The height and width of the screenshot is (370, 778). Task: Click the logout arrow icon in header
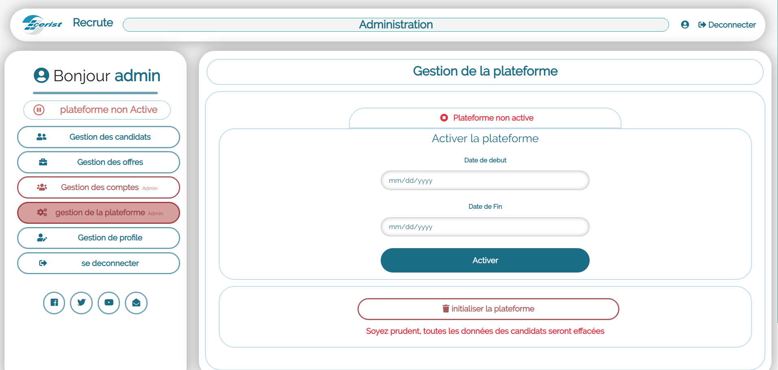702,25
